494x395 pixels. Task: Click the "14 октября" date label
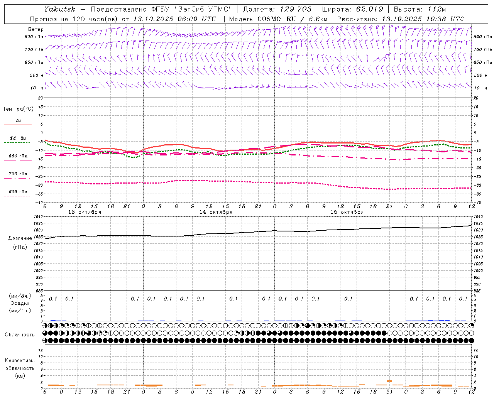[x=216, y=212]
